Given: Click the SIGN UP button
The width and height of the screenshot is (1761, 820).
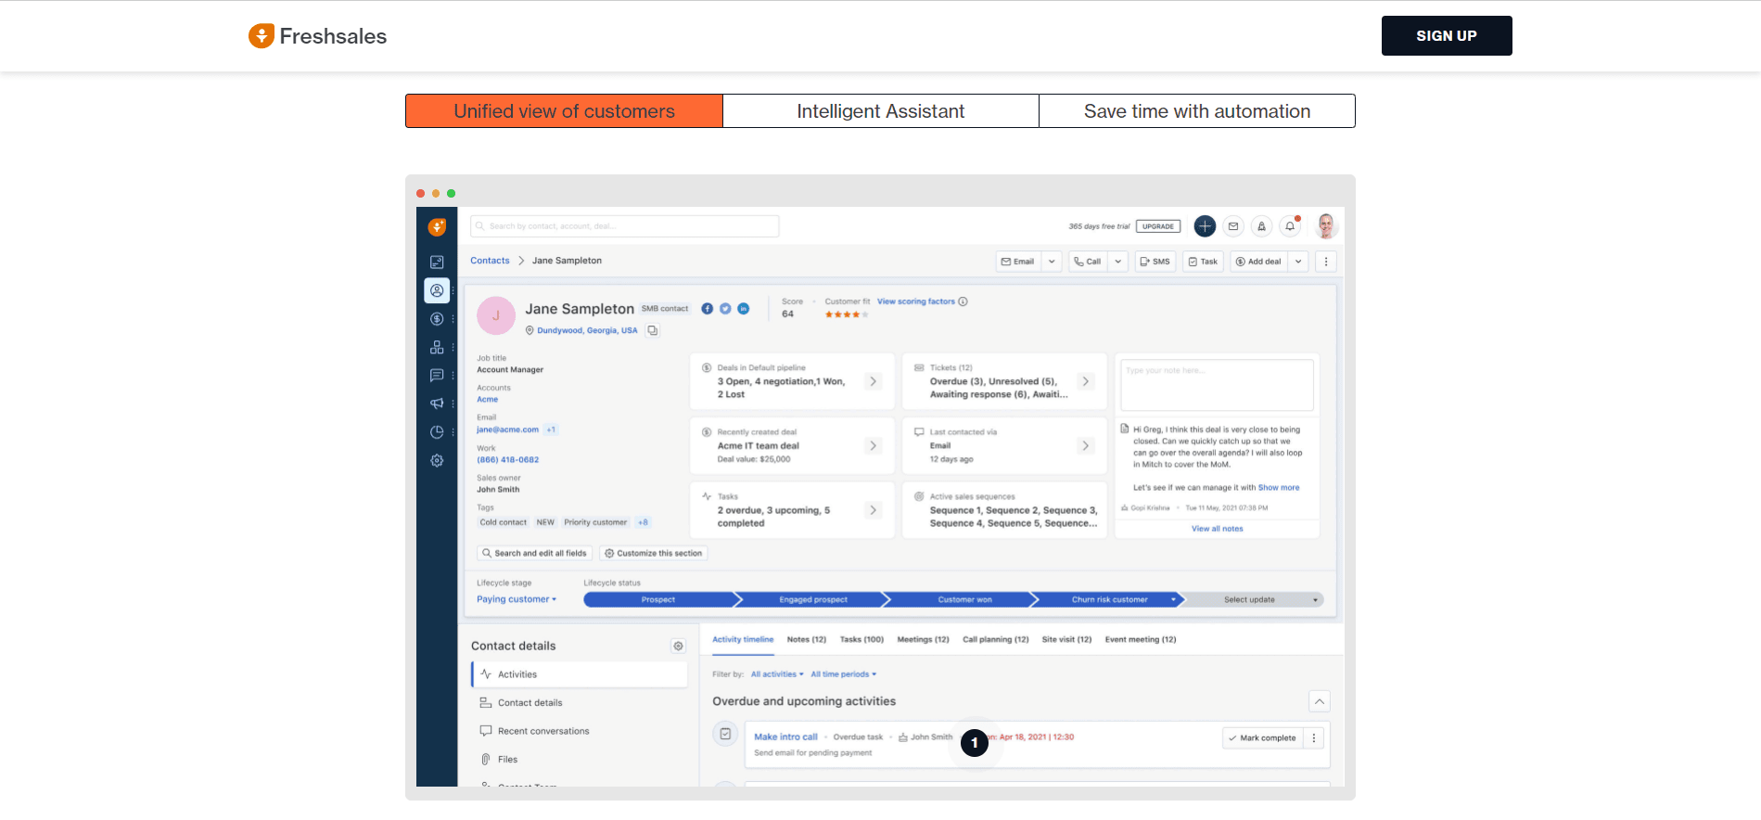Looking at the screenshot, I should (1447, 36).
